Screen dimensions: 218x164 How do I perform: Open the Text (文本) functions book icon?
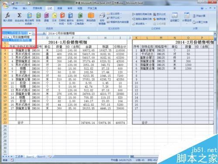54,15
